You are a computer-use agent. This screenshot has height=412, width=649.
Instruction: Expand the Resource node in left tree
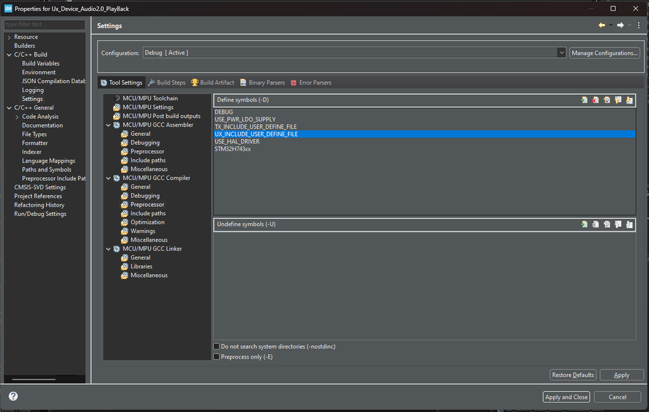click(x=9, y=37)
